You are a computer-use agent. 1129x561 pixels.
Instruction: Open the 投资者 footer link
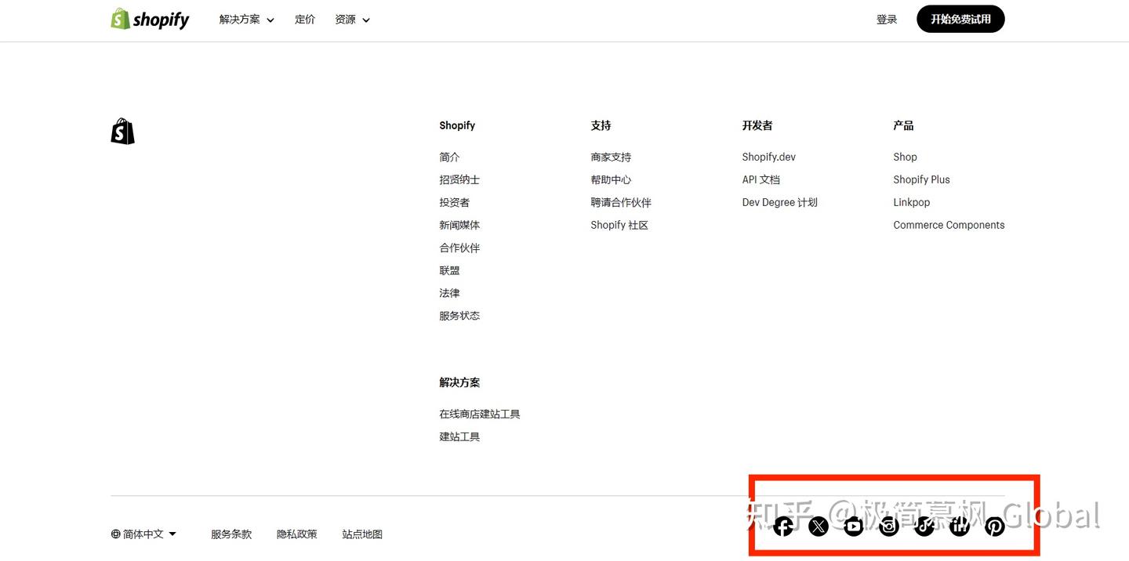click(455, 203)
